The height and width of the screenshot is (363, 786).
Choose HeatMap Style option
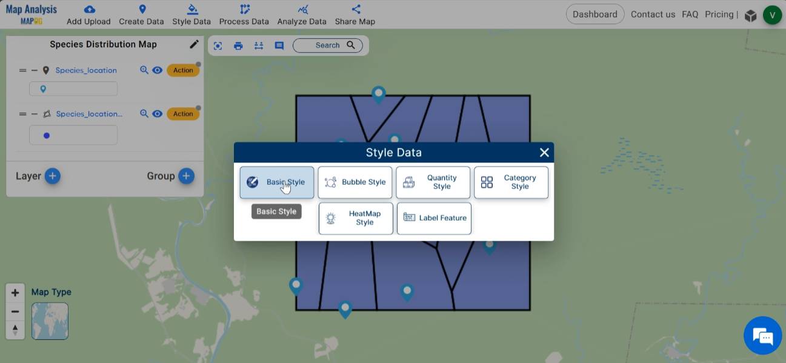[356, 218]
